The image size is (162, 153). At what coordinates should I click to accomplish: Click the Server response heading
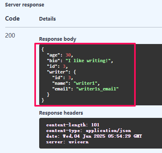point(25,5)
